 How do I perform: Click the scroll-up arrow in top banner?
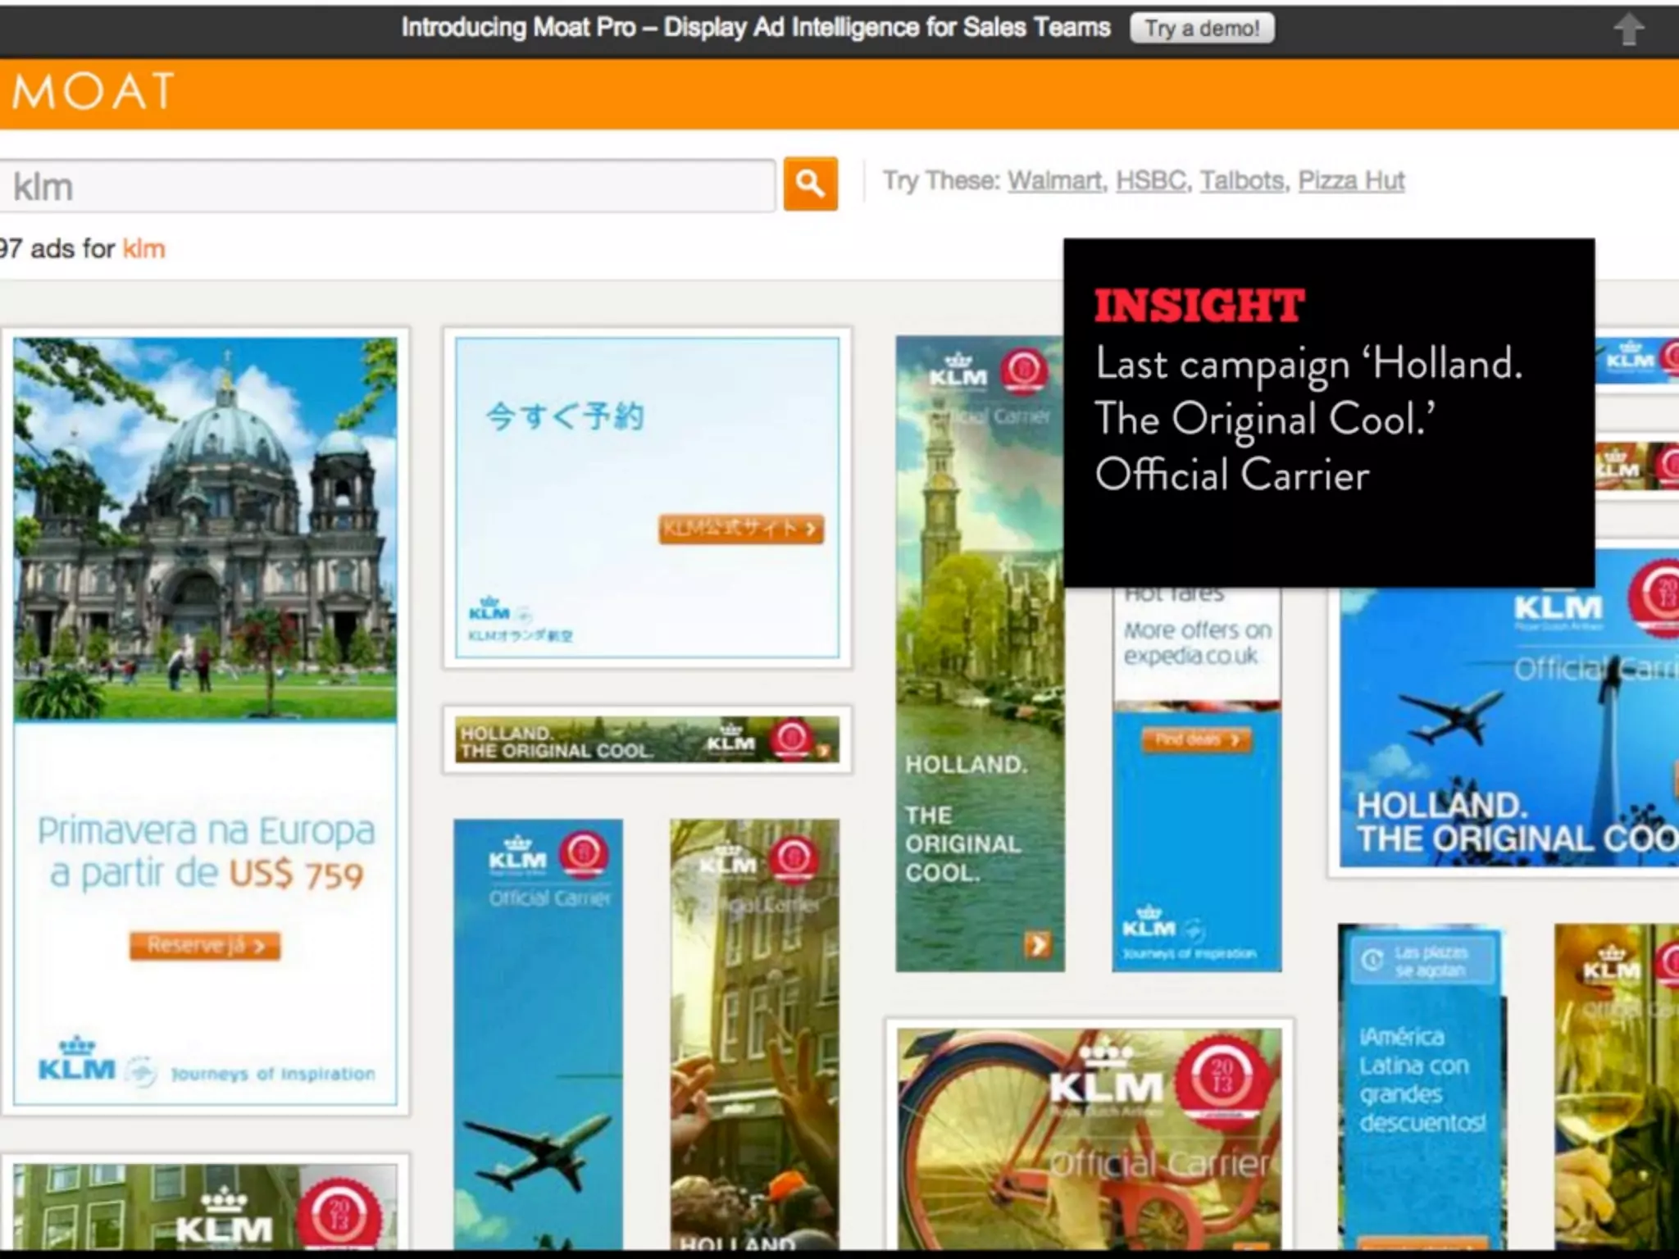[1628, 30]
